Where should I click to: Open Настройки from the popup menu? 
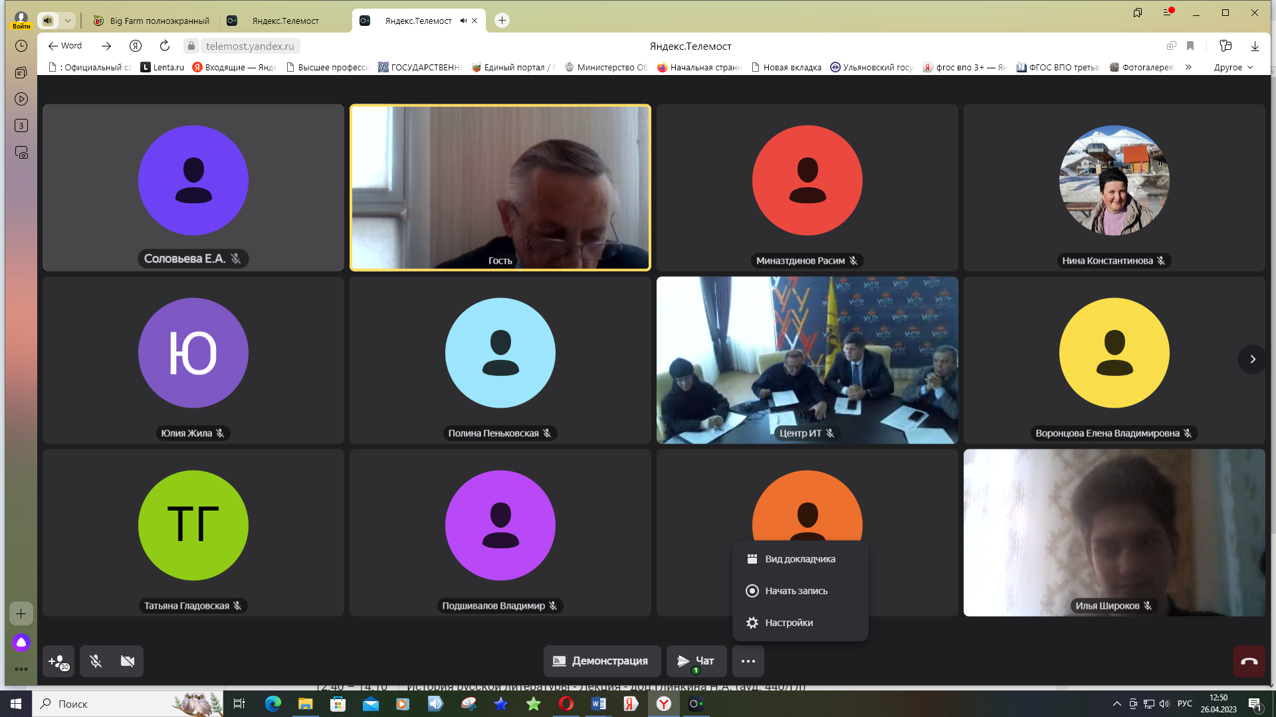[788, 623]
